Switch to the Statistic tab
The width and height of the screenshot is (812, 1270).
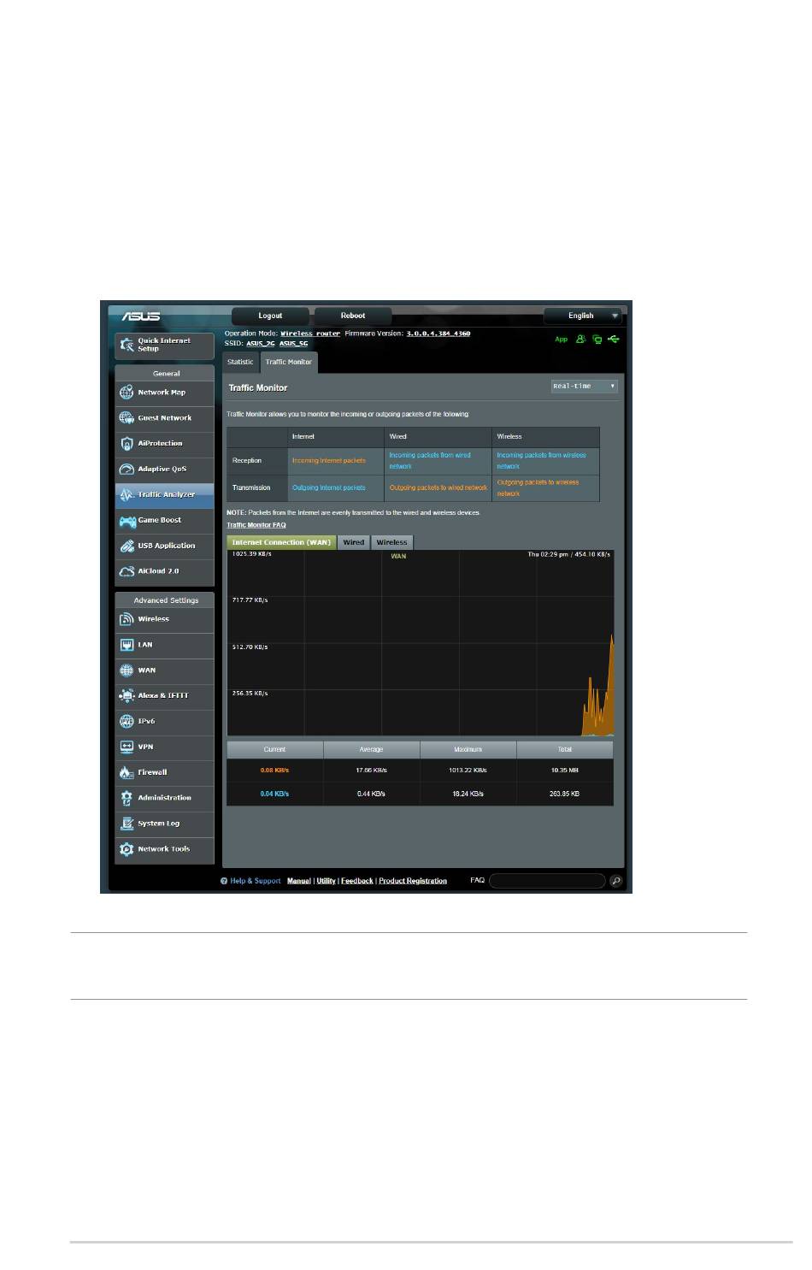pyautogui.click(x=240, y=362)
